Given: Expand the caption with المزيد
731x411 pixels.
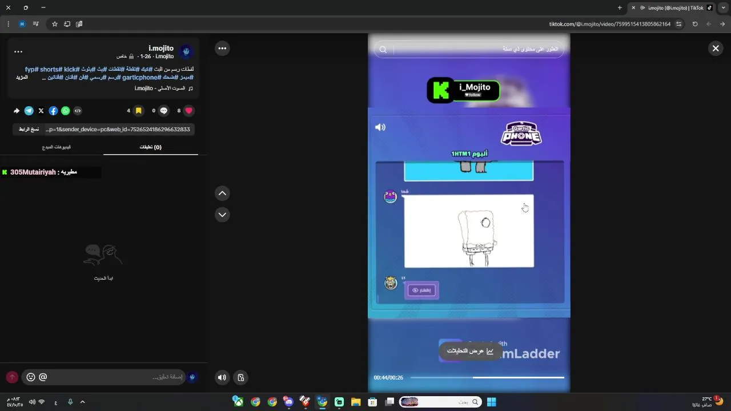Looking at the screenshot, I should pos(22,77).
